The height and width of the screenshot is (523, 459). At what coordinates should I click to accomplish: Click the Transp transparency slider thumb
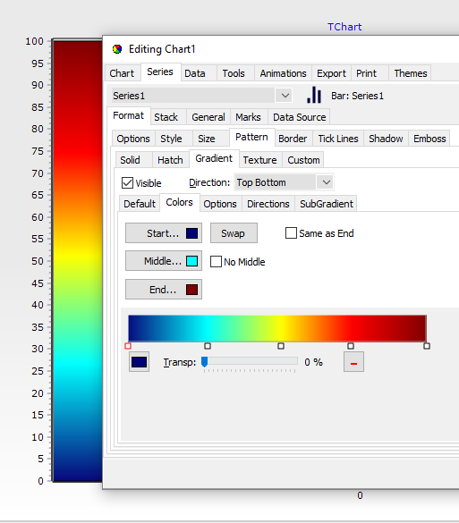coord(204,362)
